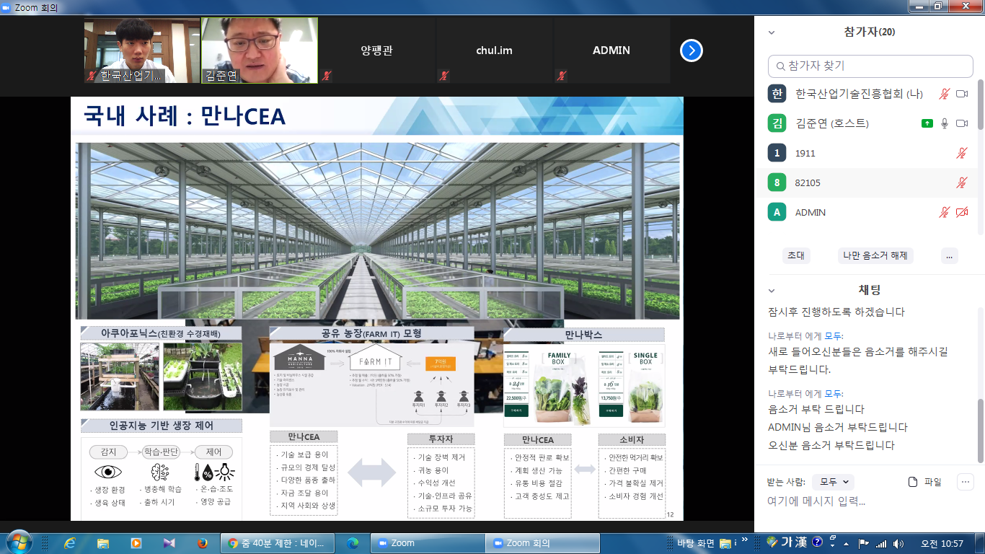985x554 pixels.
Task: Click the camera icon on 한국산업기술진흥협회 row
Action: [x=961, y=94]
